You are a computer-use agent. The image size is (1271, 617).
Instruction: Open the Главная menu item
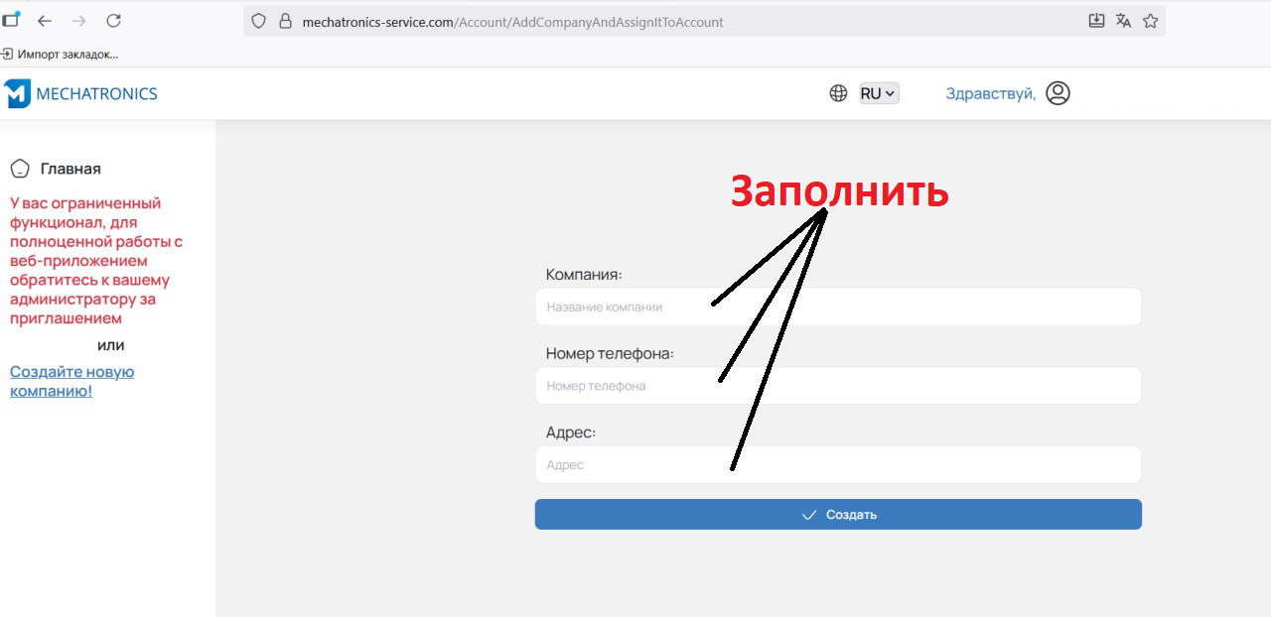click(x=71, y=169)
